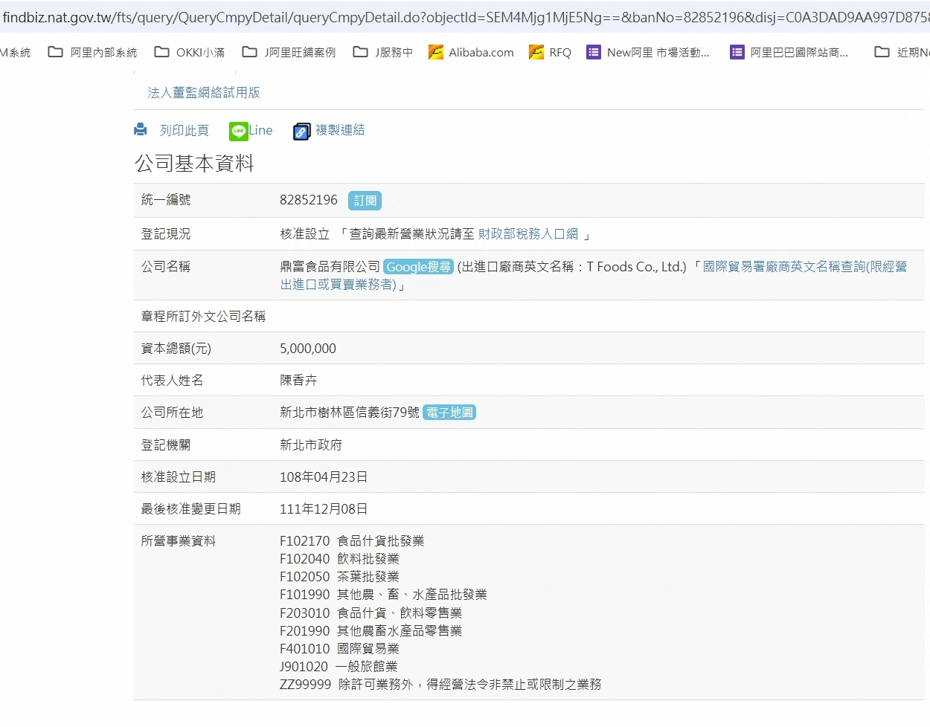Open the 財政部稅務入口網 link

click(x=527, y=234)
